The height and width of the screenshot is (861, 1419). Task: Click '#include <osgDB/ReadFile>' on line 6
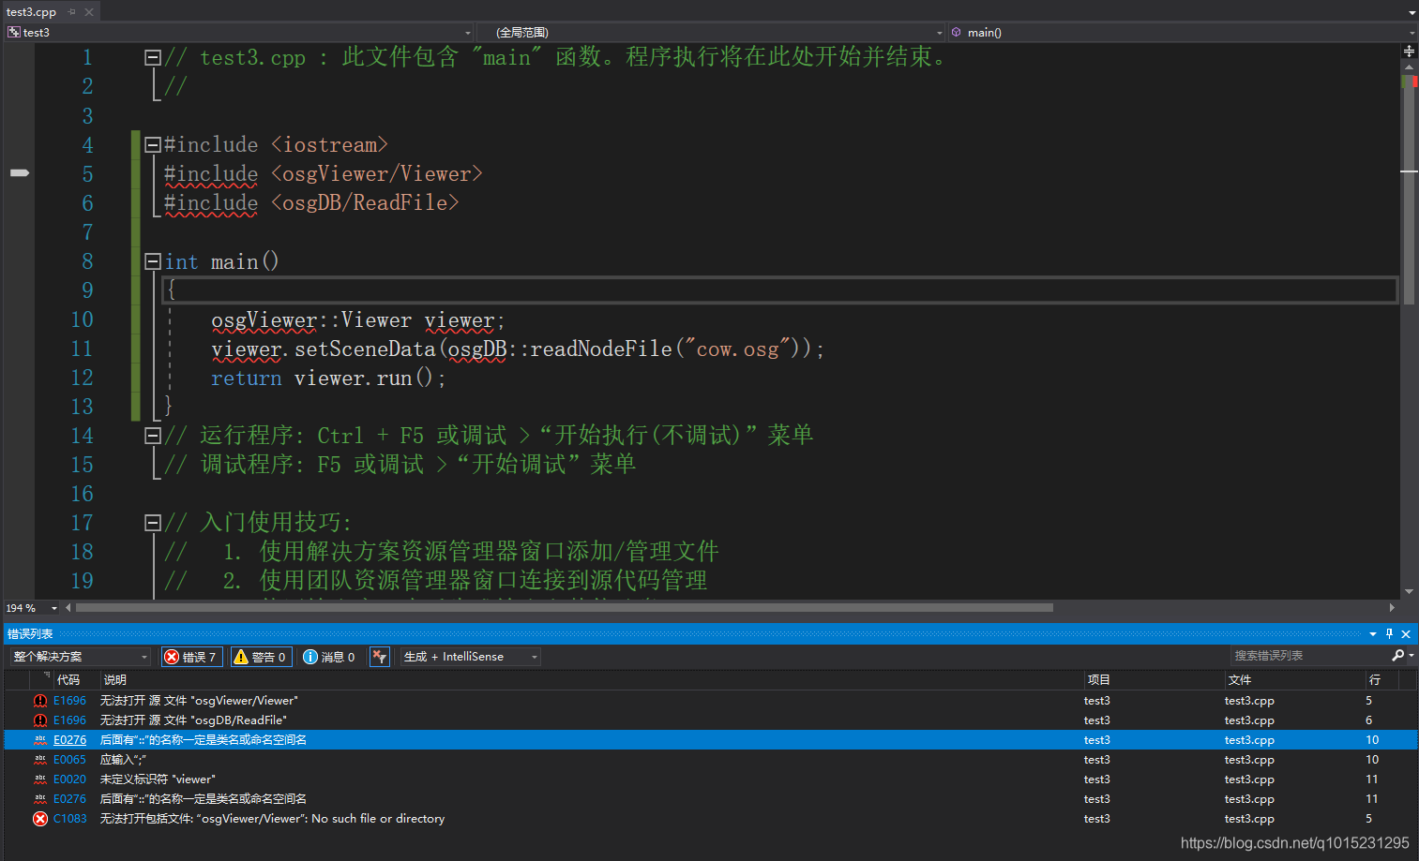point(311,203)
